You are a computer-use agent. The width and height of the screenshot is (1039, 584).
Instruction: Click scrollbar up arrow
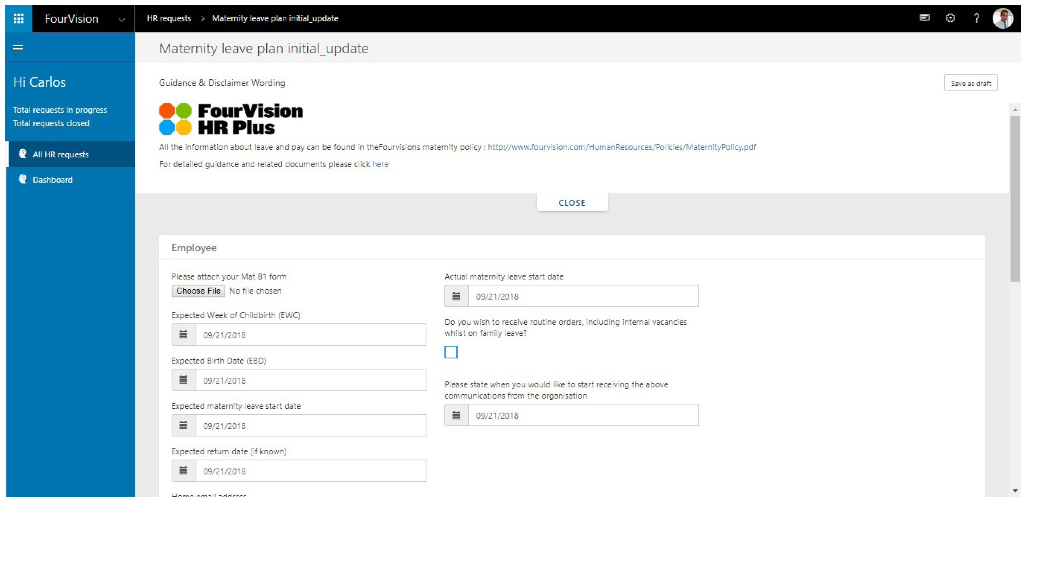tap(1015, 110)
